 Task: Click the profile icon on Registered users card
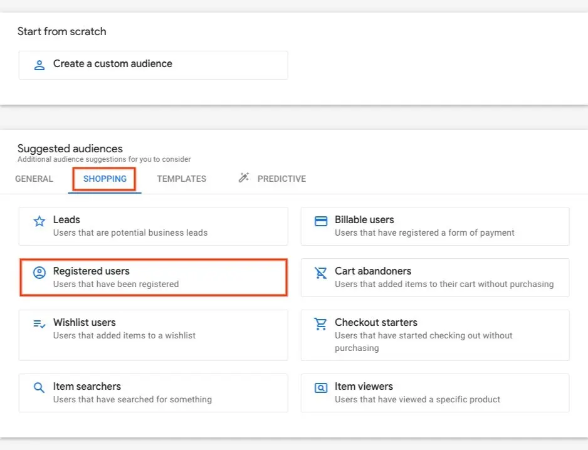tap(39, 272)
